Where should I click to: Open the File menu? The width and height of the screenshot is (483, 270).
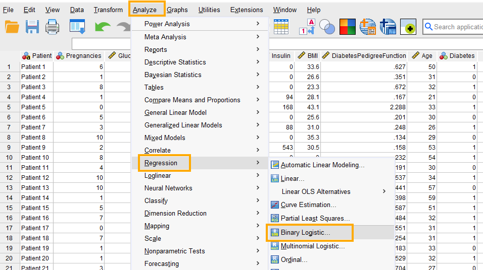[8, 10]
